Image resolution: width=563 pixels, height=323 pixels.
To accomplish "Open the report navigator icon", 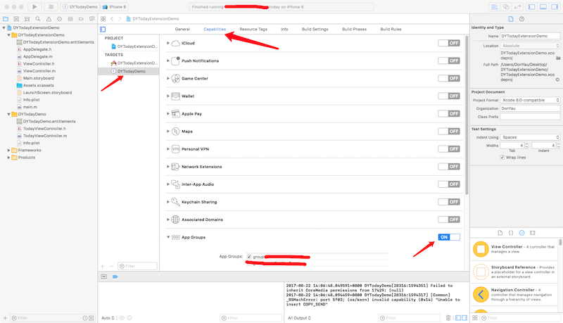I will coord(92,19).
